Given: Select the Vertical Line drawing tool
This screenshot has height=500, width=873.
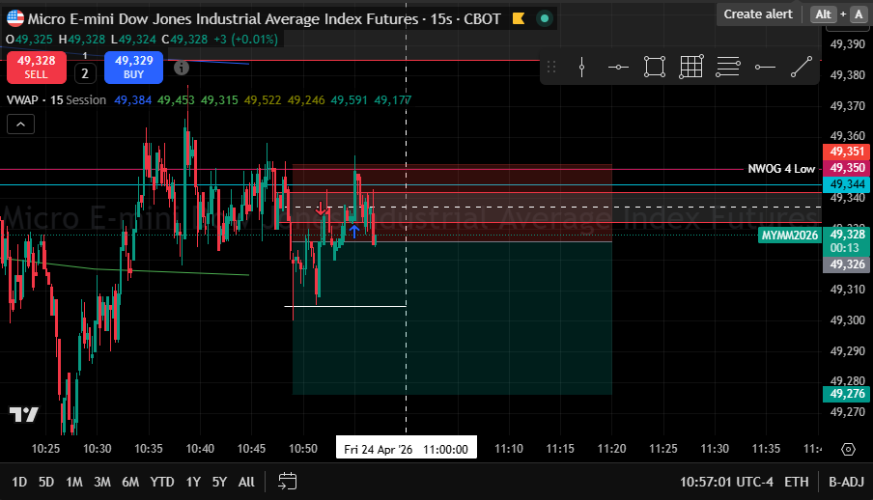Looking at the screenshot, I should click(581, 68).
